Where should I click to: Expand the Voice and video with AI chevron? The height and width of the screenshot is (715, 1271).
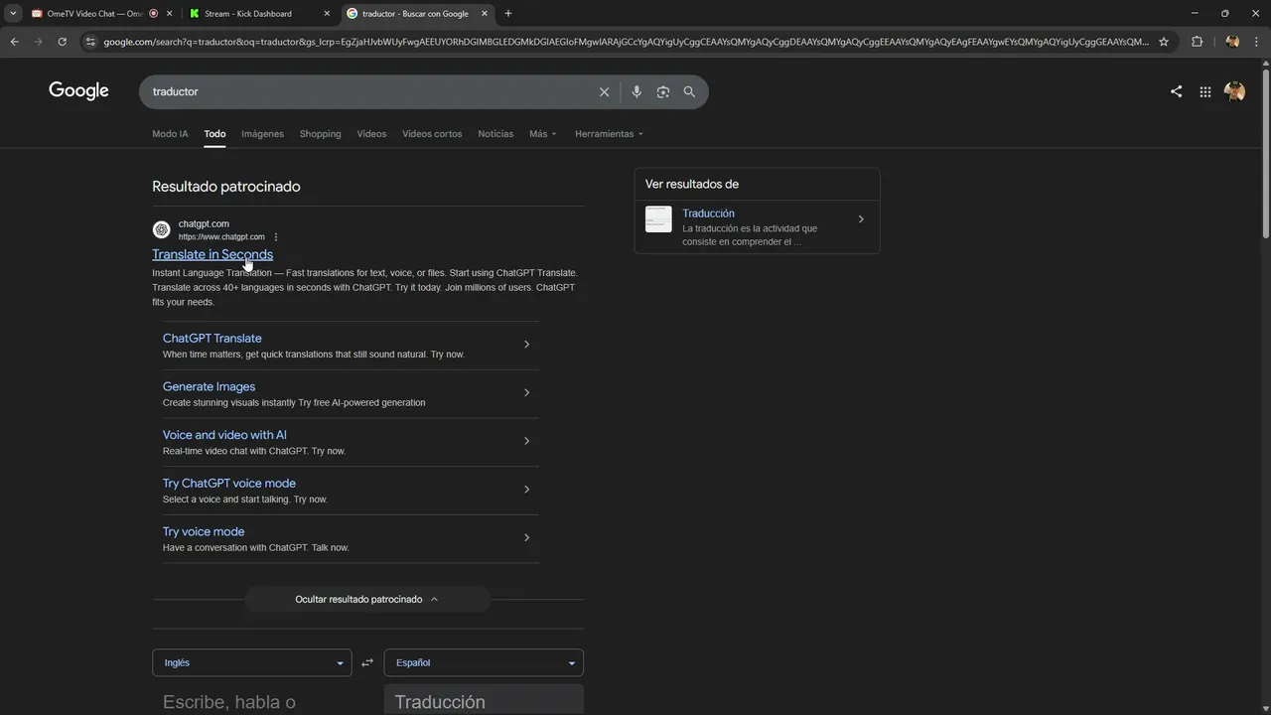click(526, 441)
